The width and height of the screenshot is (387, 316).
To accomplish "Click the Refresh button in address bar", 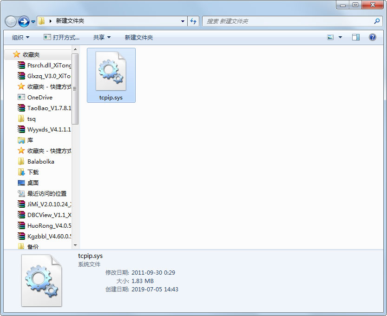I will tap(194, 21).
